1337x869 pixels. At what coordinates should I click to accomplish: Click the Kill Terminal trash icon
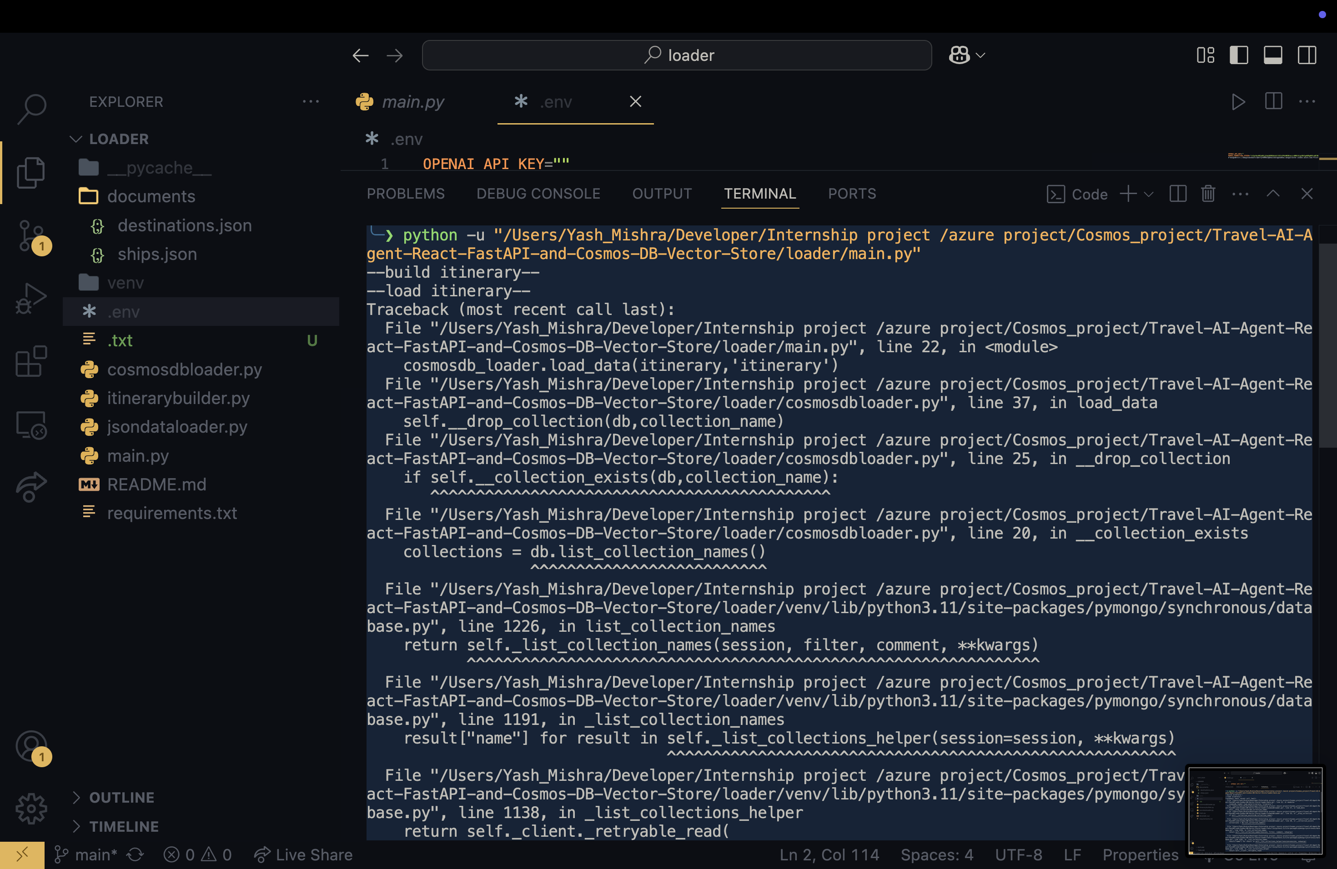point(1208,194)
